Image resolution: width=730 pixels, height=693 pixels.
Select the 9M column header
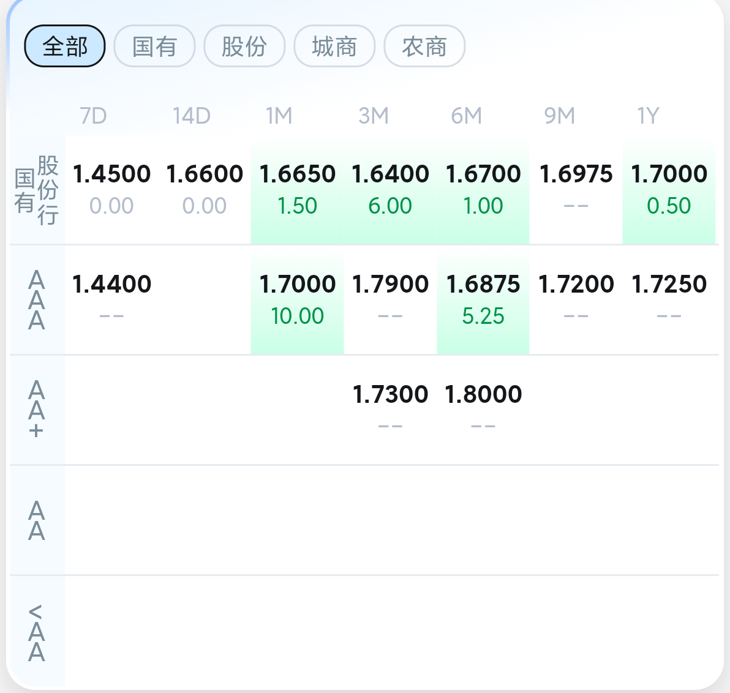point(559,116)
